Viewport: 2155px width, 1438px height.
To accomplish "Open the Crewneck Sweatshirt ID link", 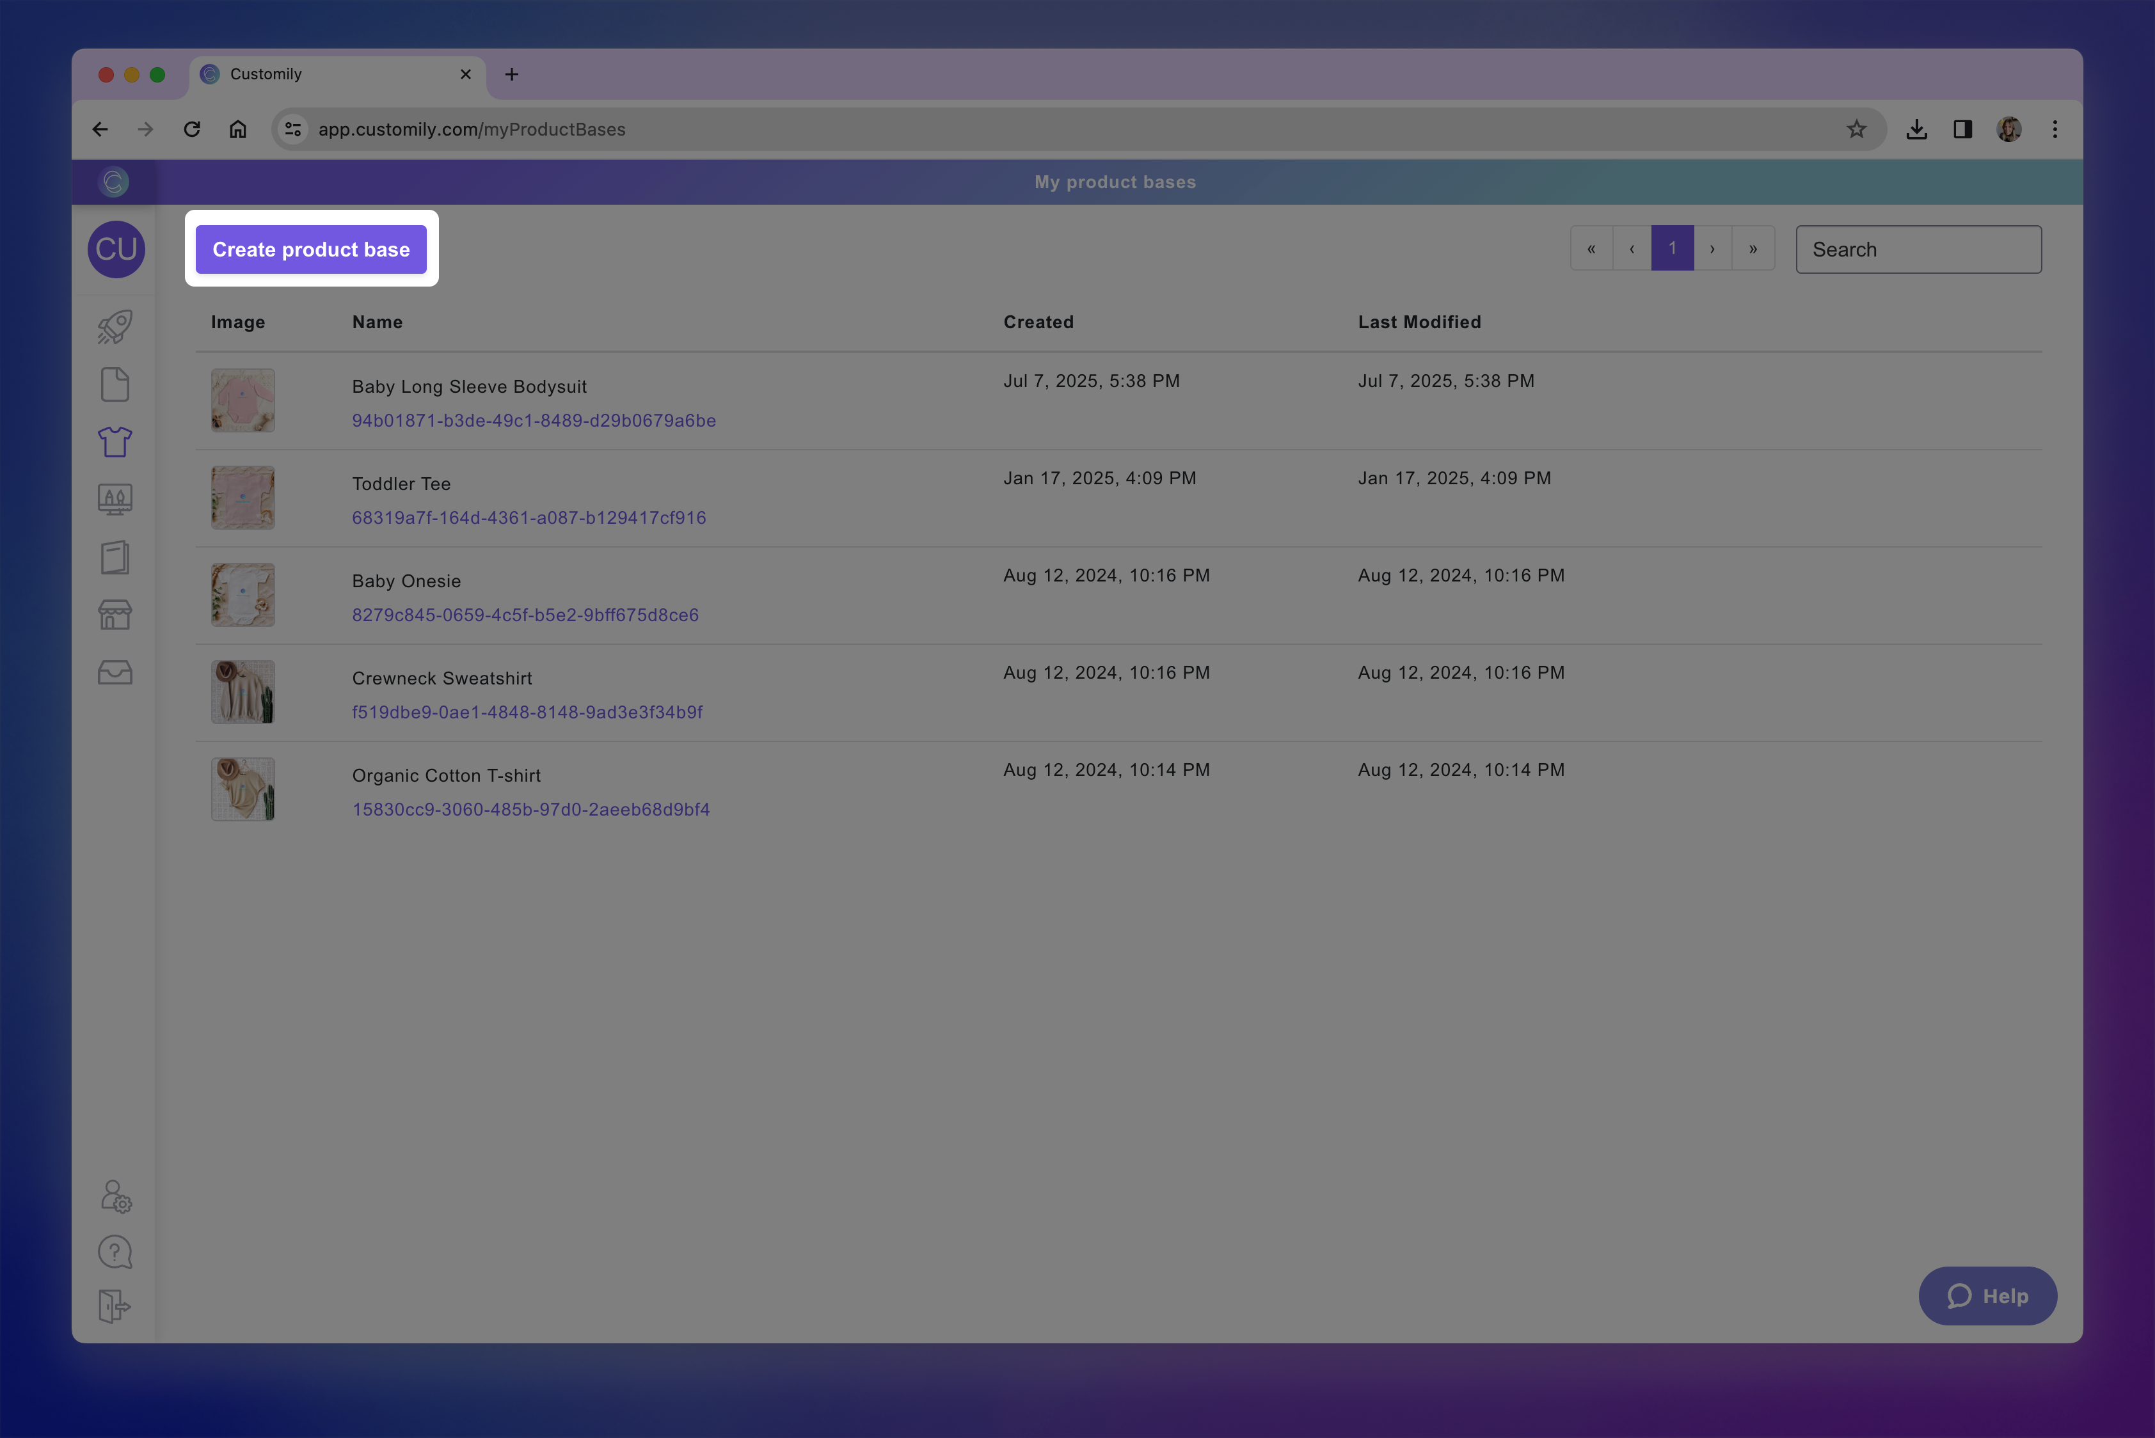I will 527,713.
